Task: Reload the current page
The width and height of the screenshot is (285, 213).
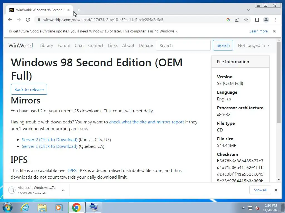Action: tap(28, 20)
